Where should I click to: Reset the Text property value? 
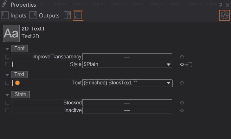182,83
